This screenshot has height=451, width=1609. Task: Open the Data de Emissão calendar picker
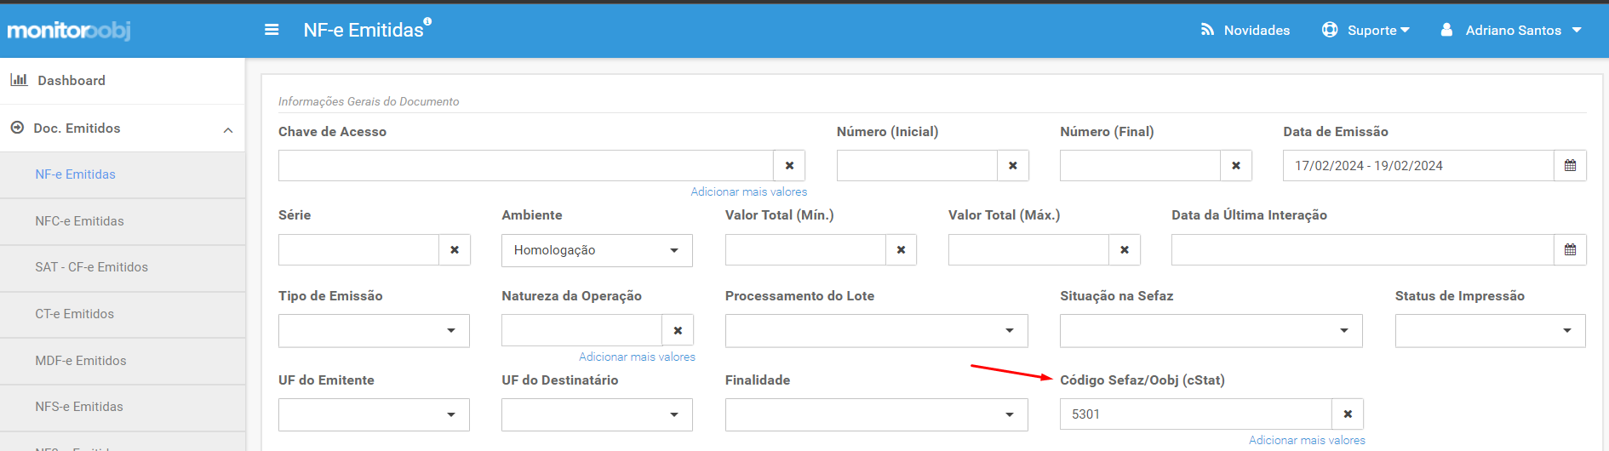click(1570, 166)
